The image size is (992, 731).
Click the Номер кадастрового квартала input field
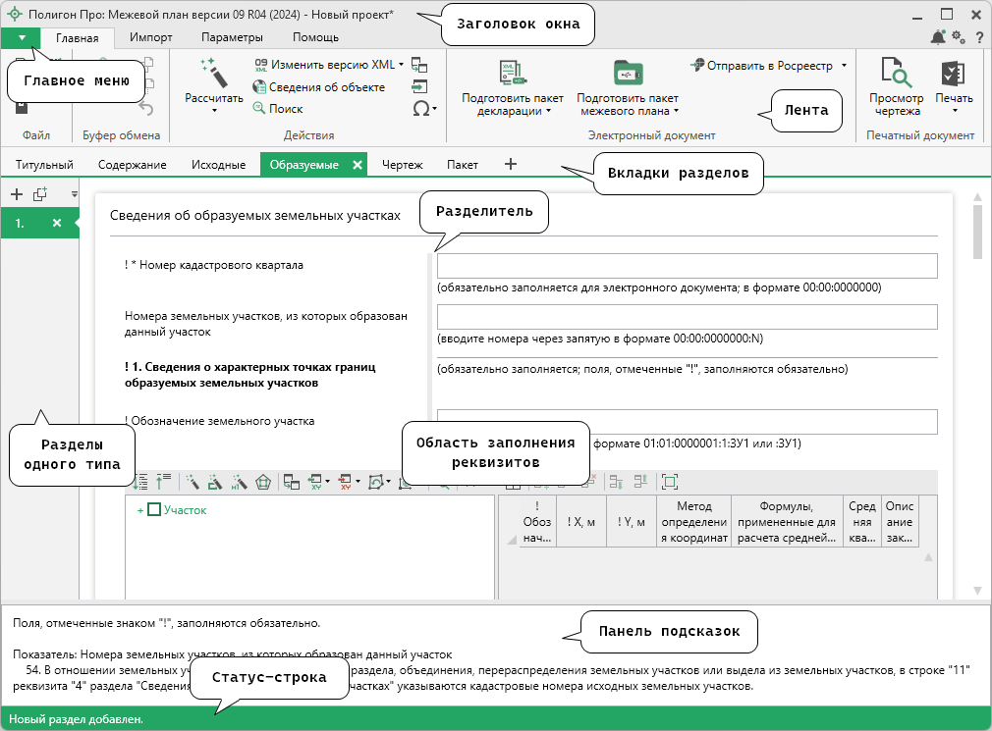point(687,266)
